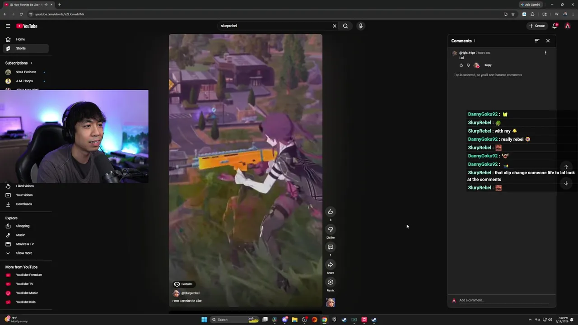Show hidden system tray icons
Screen dimensions: 578x325
530,320
